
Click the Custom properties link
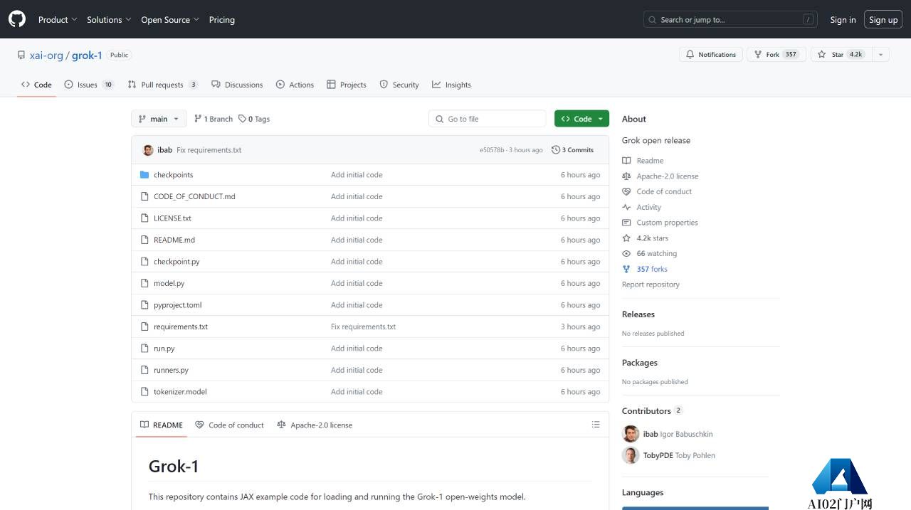coord(667,223)
